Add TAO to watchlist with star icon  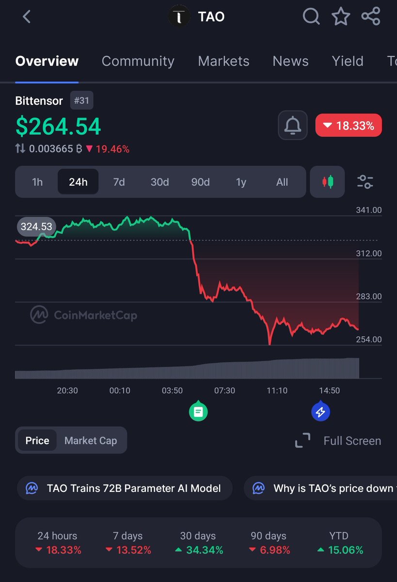click(x=341, y=17)
